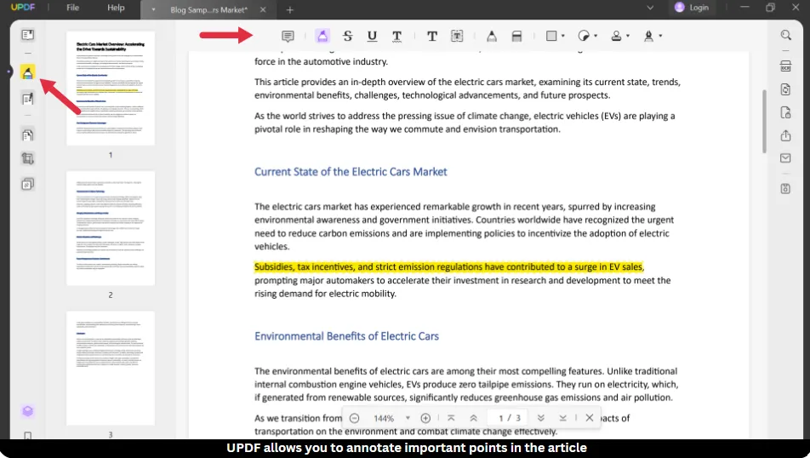Close the Blog Samp...rs Market tab
Image resolution: width=810 pixels, height=458 pixels.
point(263,10)
